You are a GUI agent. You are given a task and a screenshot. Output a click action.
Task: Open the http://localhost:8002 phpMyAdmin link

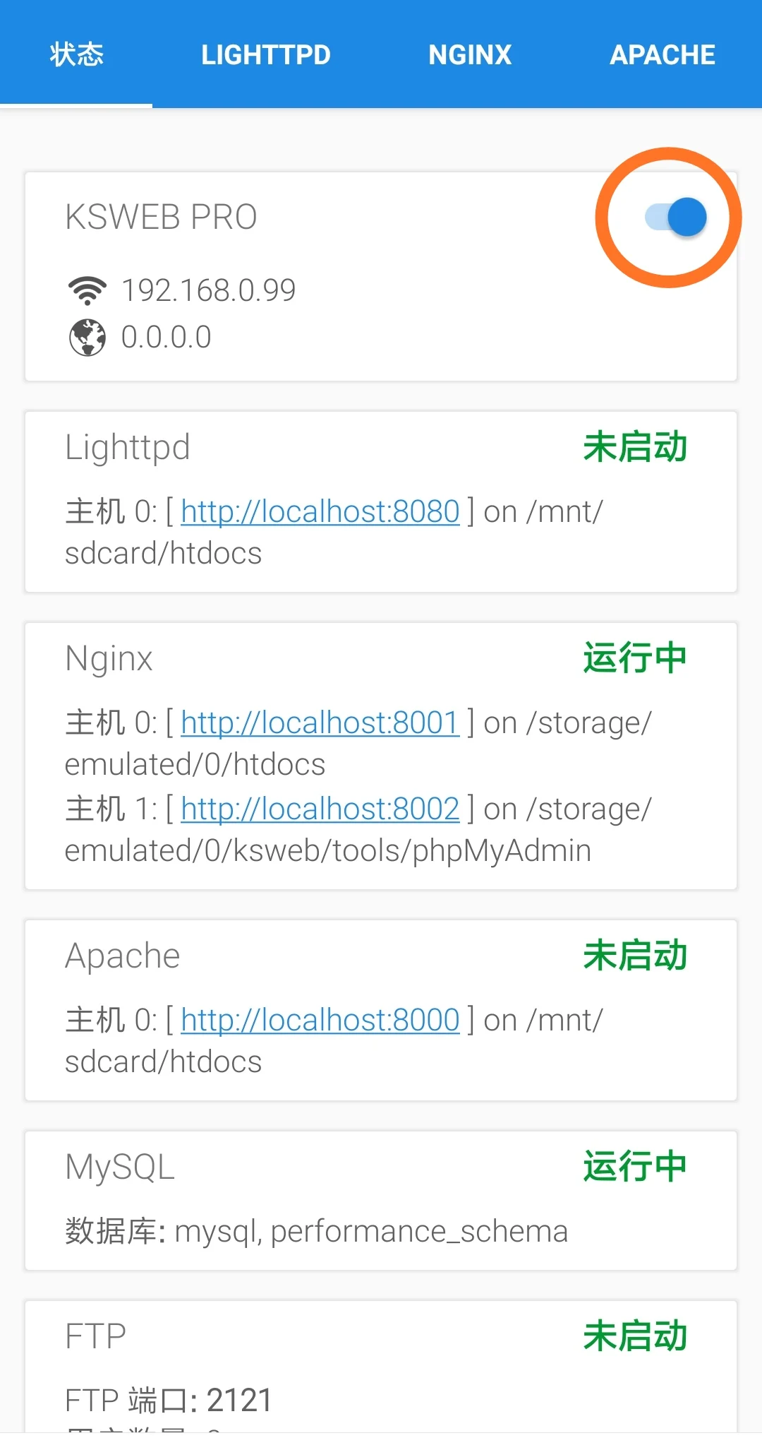click(320, 809)
